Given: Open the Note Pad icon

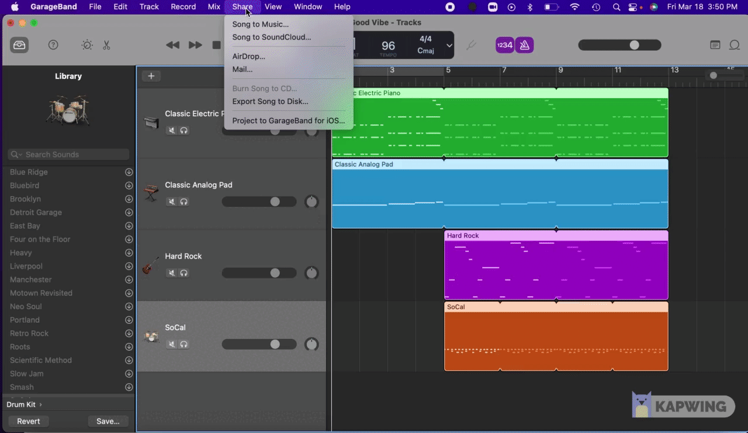Looking at the screenshot, I should click(x=715, y=45).
